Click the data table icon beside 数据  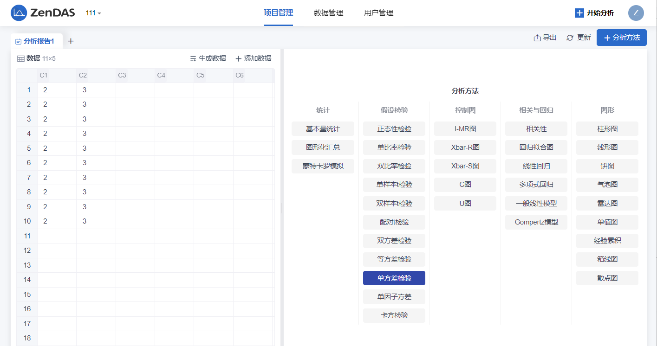[x=21, y=58]
